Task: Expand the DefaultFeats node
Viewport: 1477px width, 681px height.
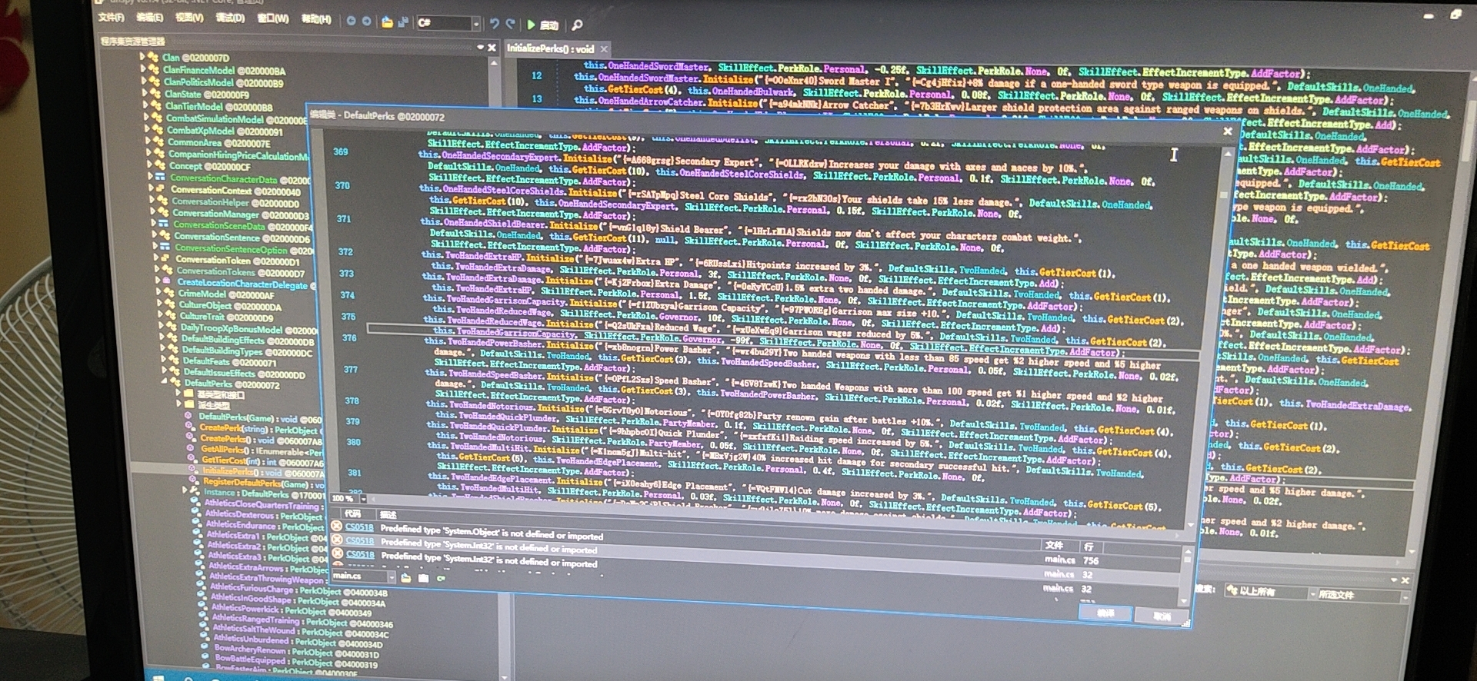Action: coord(162,359)
